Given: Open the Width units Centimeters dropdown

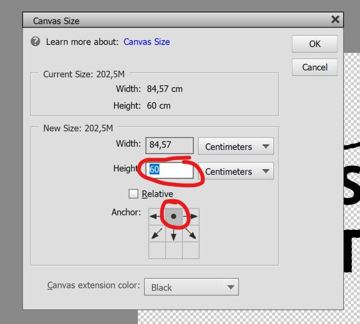Looking at the screenshot, I should click(236, 147).
